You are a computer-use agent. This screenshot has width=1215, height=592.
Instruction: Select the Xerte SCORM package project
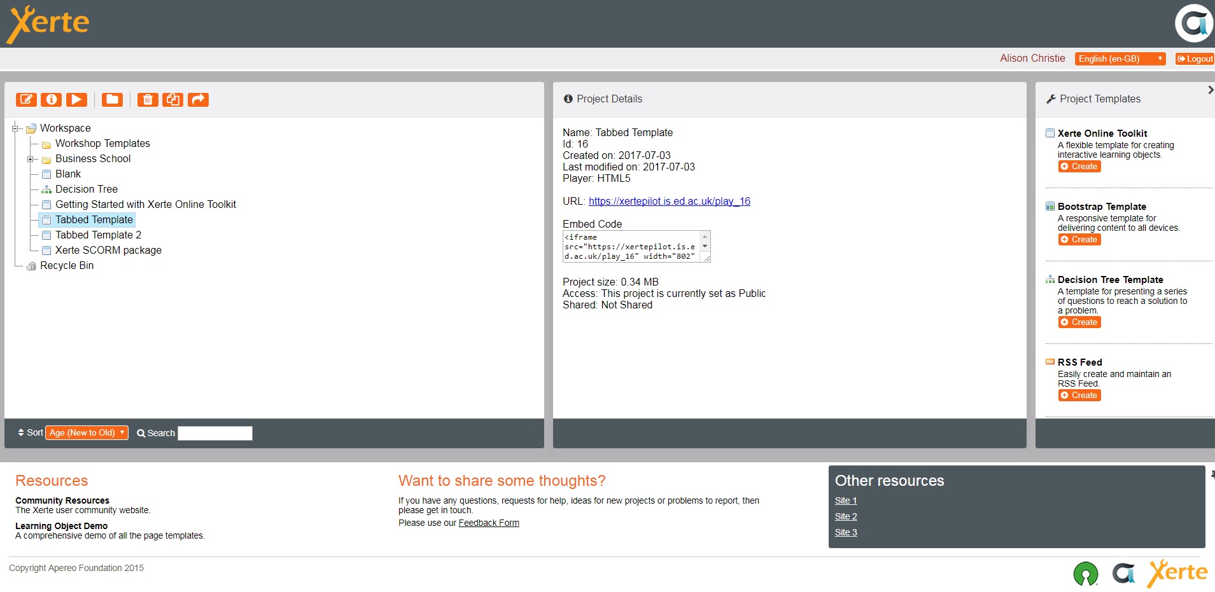click(109, 251)
